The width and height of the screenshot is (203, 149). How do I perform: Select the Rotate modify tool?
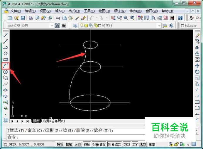197,72
